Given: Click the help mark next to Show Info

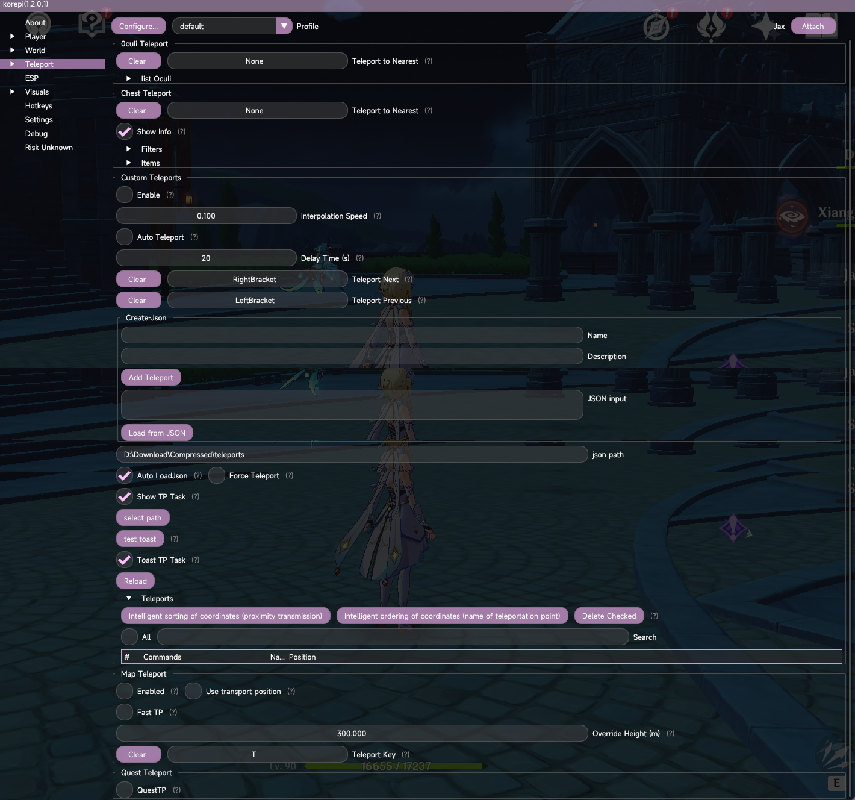Looking at the screenshot, I should click(x=182, y=132).
